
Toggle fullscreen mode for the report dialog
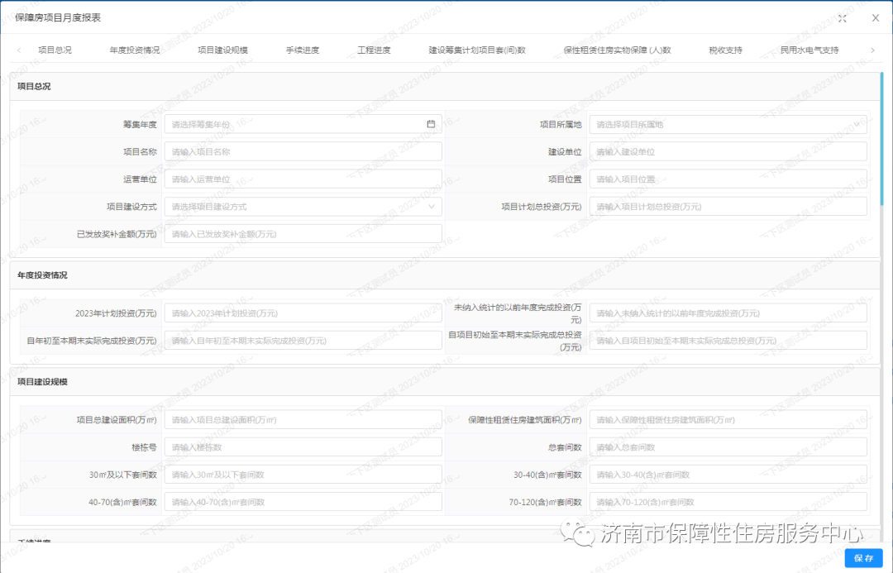pyautogui.click(x=843, y=17)
